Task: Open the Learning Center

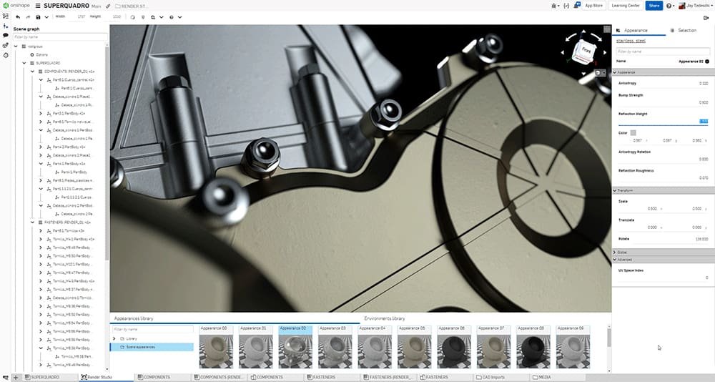Action: [625, 6]
